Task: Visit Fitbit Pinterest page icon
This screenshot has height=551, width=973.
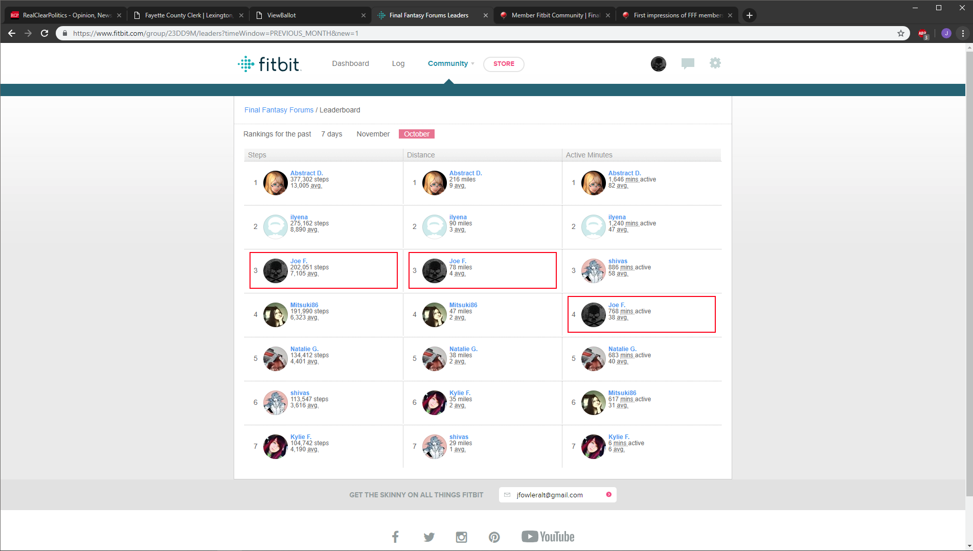Action: point(494,537)
